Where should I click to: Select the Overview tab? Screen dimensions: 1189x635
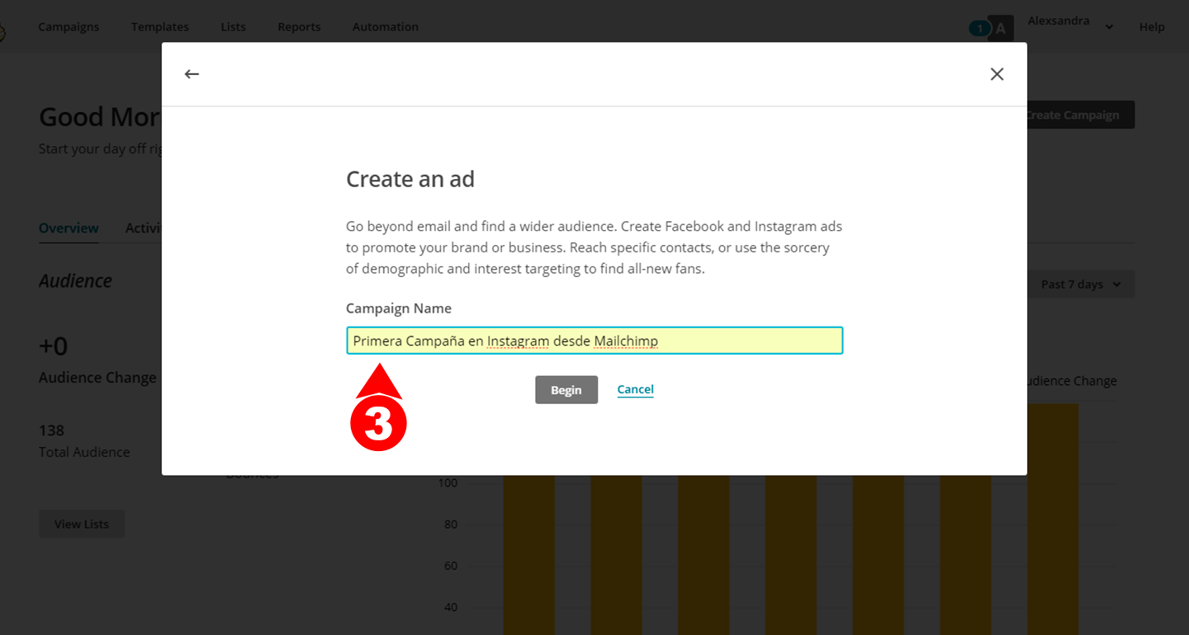click(69, 228)
